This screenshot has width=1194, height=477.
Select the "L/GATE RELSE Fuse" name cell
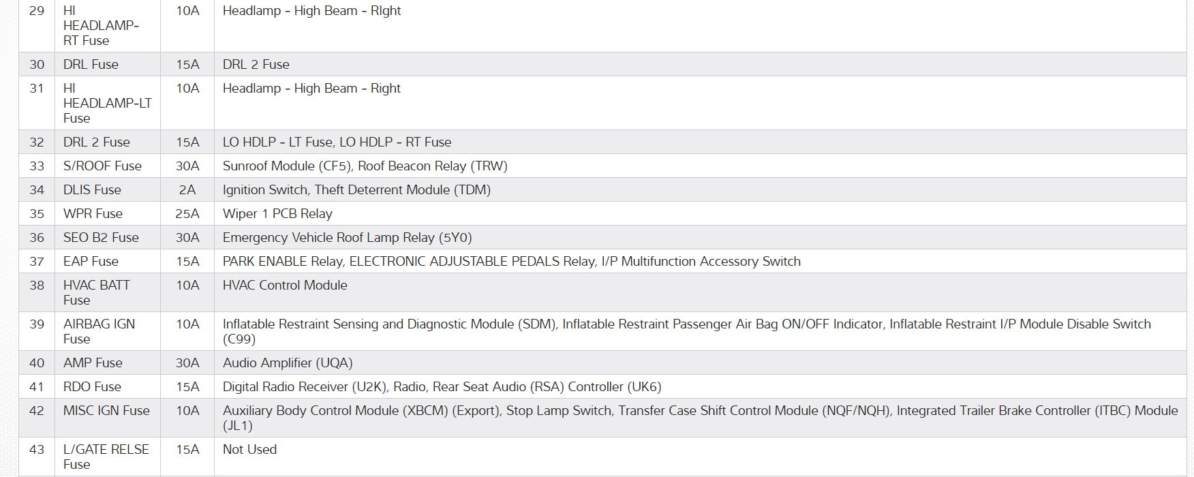106,457
